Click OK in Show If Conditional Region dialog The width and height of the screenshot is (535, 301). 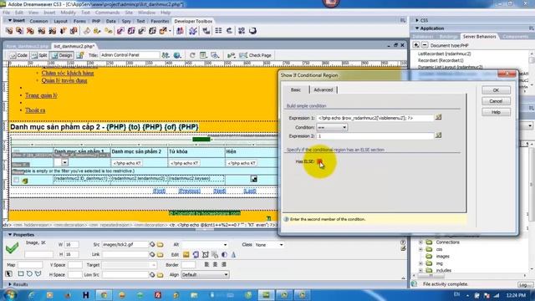click(496, 90)
